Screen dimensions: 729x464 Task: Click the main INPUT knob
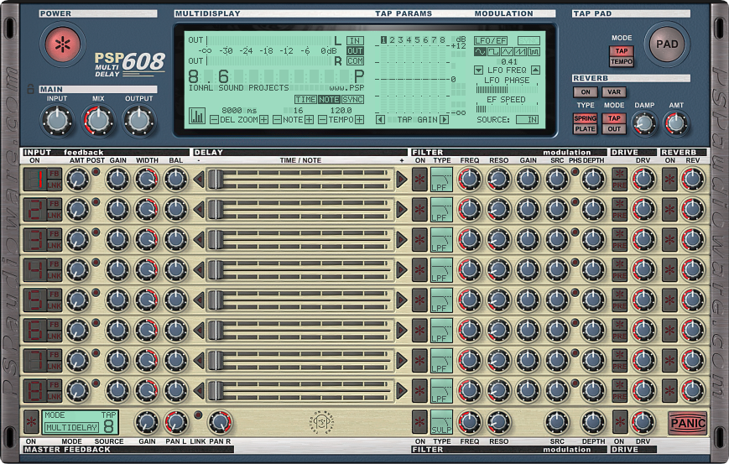click(57, 121)
